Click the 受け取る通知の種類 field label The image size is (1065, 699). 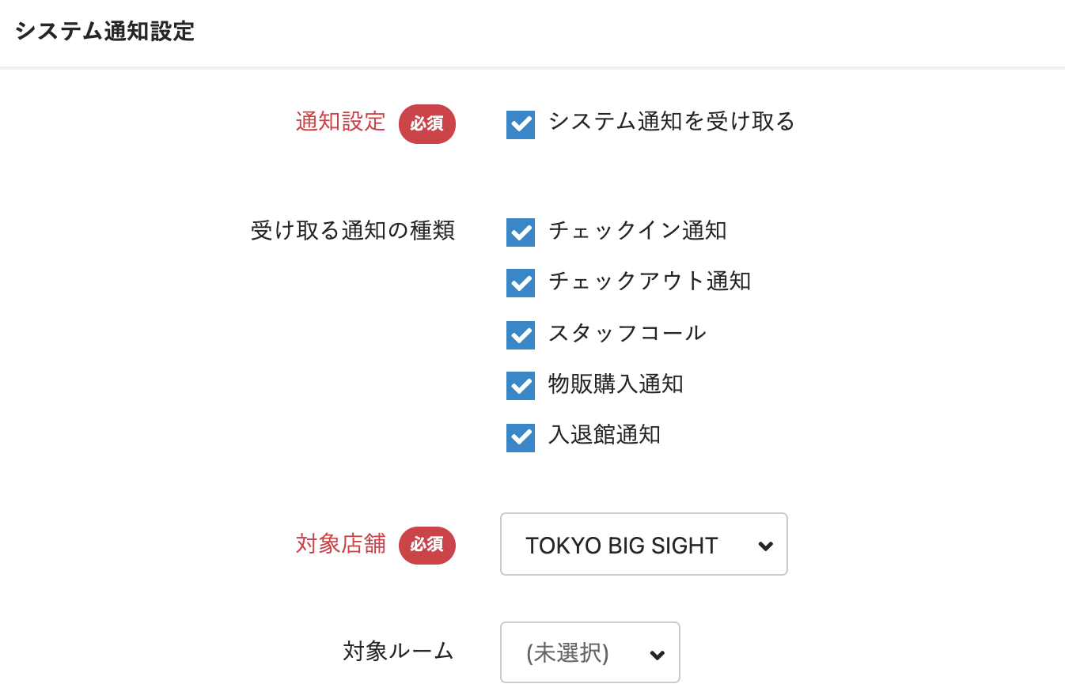[353, 231]
